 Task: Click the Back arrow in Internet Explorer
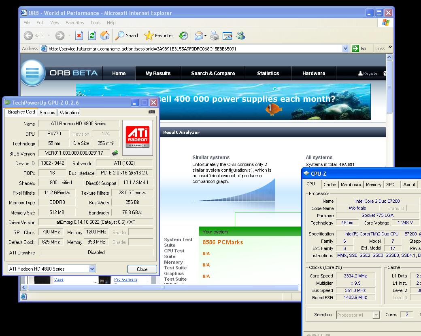pos(28,36)
